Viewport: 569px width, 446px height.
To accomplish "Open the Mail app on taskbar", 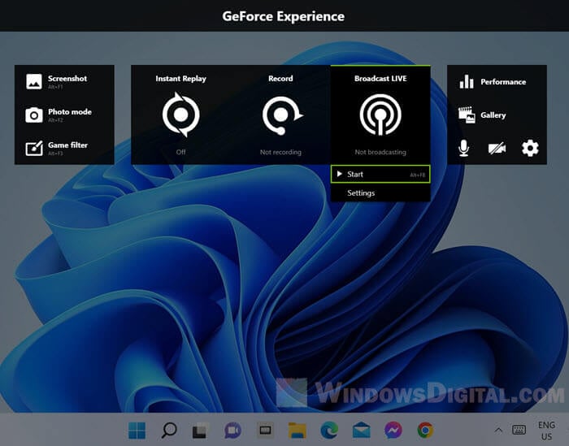I will [x=362, y=431].
